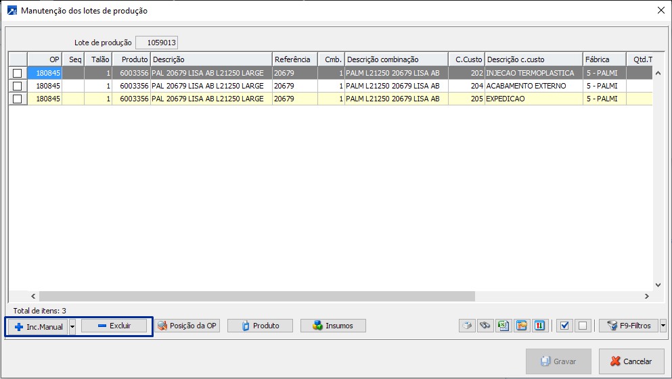This screenshot has height=379, width=672.
Task: Click the empty unselect-all icon button
Action: [583, 326]
